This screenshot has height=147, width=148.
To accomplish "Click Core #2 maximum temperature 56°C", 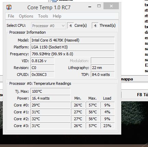I will (93, 119).
